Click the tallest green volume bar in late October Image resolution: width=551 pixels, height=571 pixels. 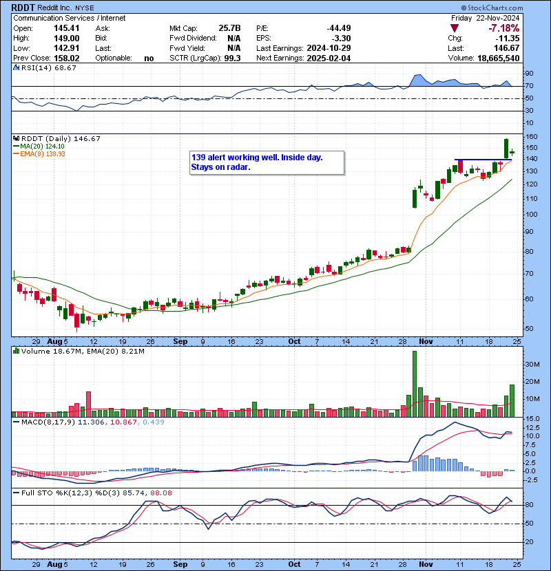414,384
